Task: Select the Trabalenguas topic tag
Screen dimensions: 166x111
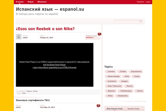Action: click(x=125, y=91)
